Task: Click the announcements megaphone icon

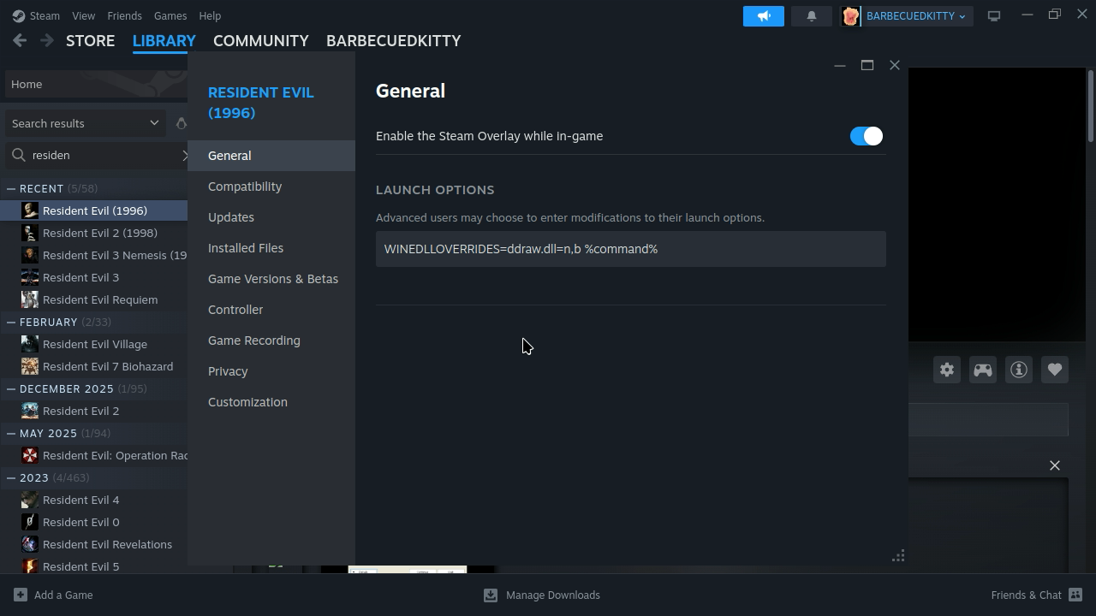Action: click(763, 16)
